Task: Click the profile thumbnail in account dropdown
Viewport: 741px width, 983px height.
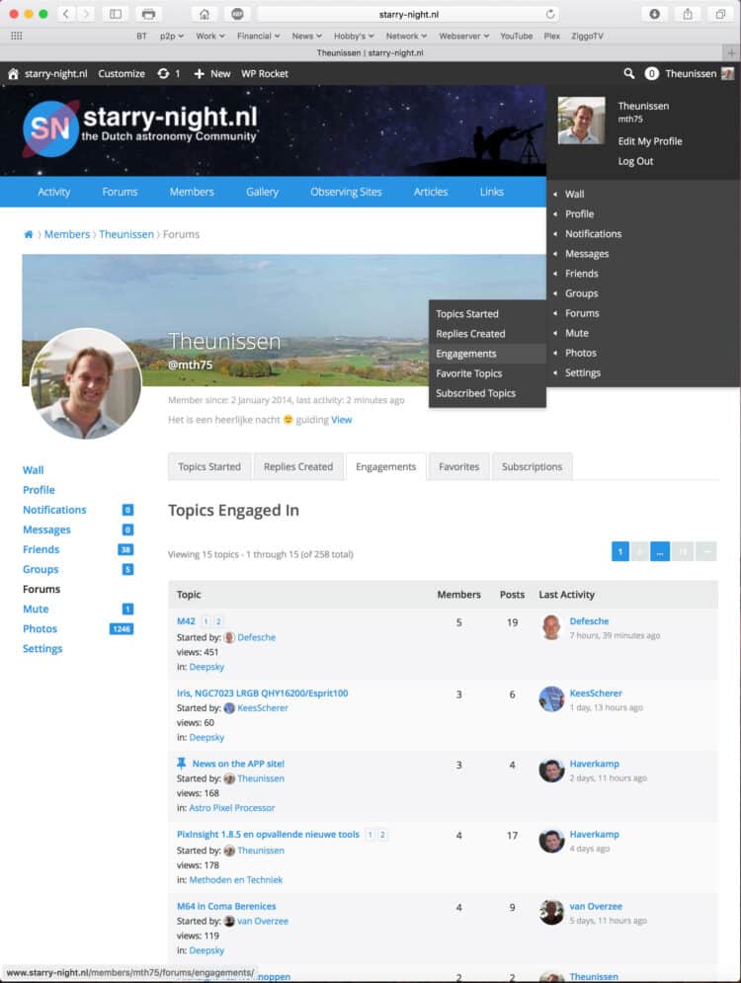Action: pyautogui.click(x=581, y=121)
